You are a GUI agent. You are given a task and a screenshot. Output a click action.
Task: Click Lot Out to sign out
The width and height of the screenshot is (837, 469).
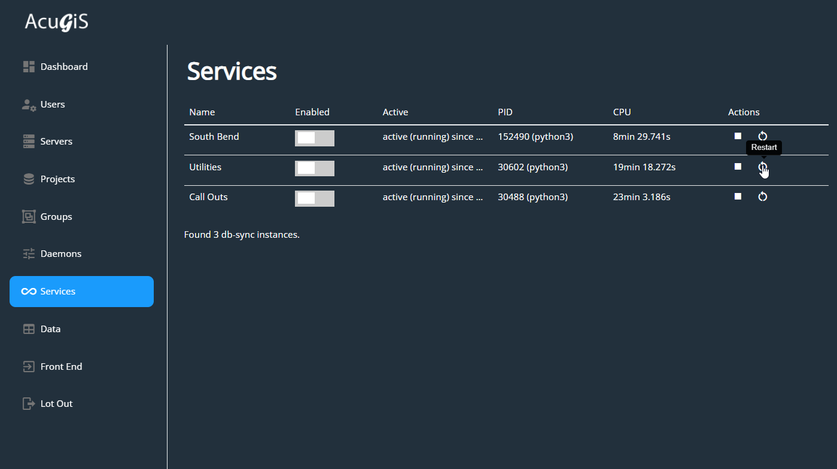(56, 404)
